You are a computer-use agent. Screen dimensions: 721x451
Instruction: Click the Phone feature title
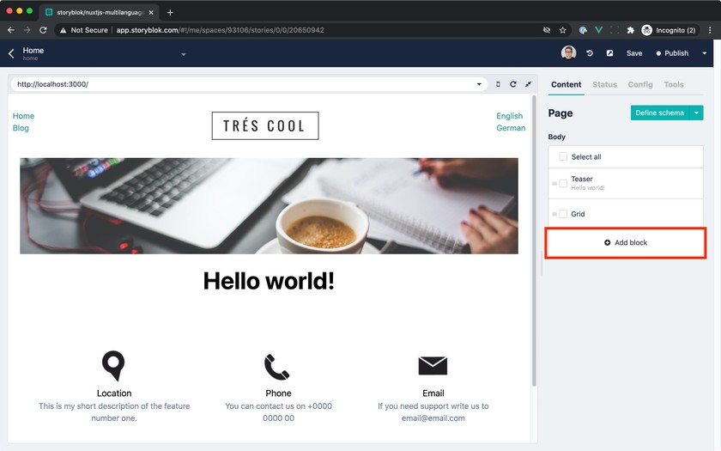point(278,393)
